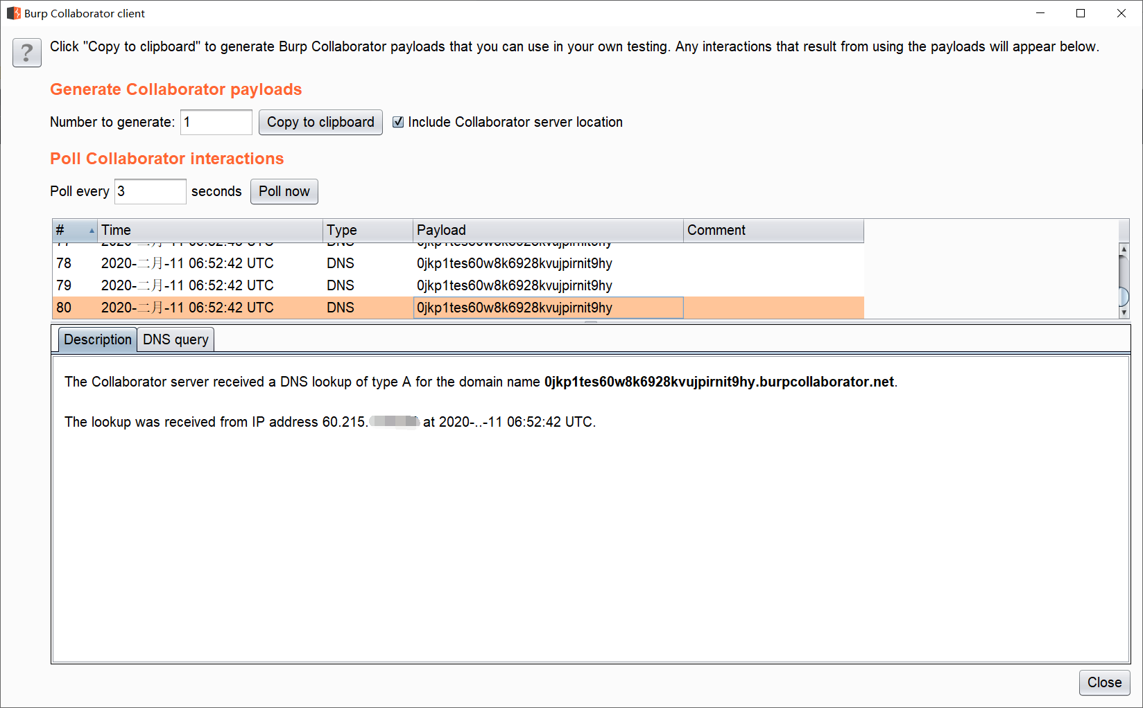Click DNS type cell in row 78
This screenshot has width=1143, height=708.
(368, 263)
